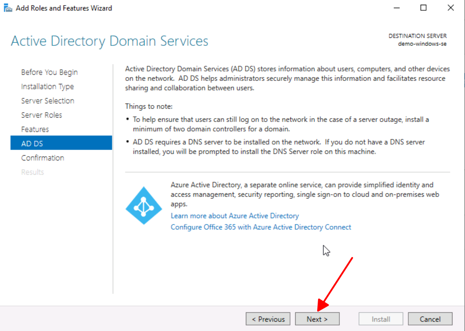Select the highlighted AD DS step
The height and width of the screenshot is (331, 465).
pos(32,144)
